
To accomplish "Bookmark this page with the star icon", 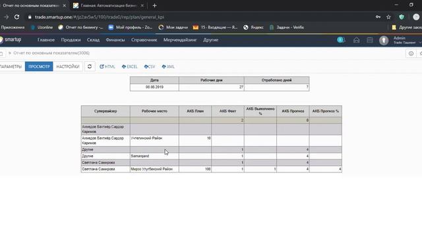I will click(388, 17).
